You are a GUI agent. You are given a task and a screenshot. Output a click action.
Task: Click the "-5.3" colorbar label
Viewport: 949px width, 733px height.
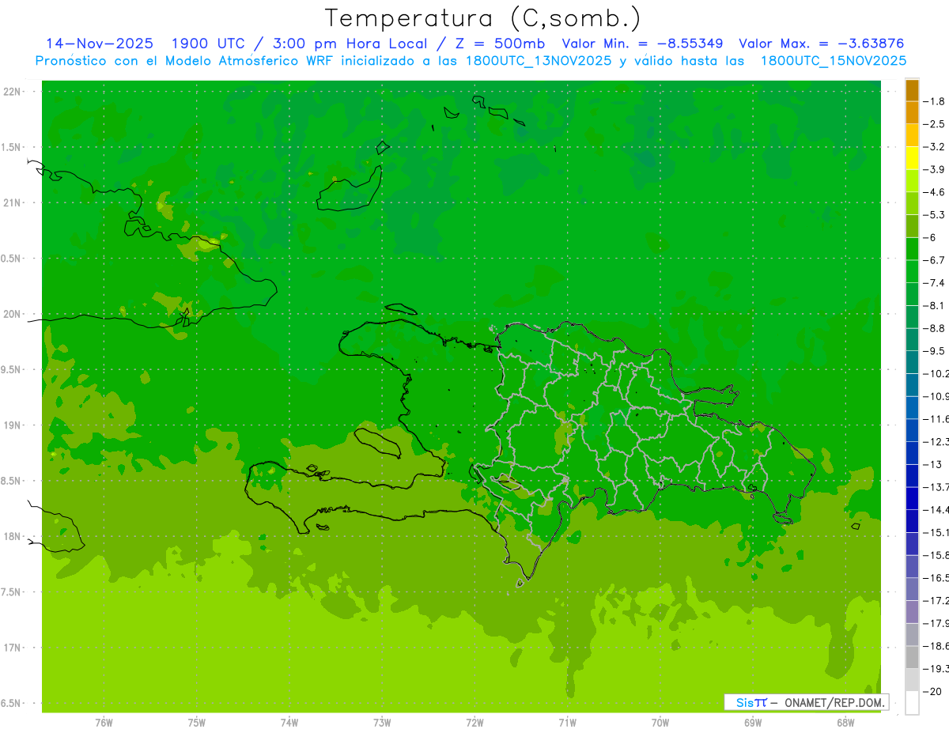click(935, 214)
